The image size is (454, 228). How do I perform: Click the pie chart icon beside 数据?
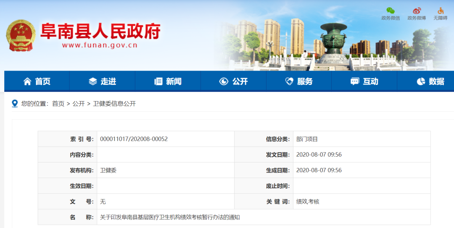coord(421,81)
